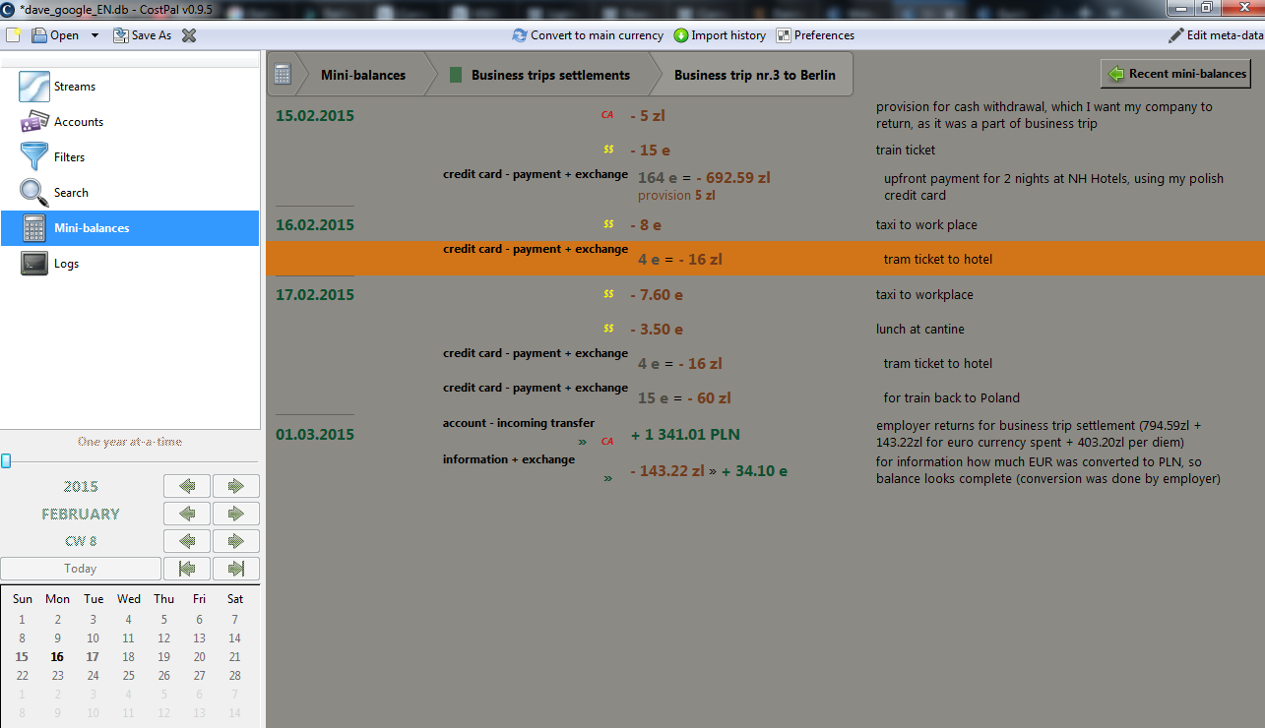Select the 15.02.2015 date header
The width and height of the screenshot is (1265, 728).
coord(315,116)
